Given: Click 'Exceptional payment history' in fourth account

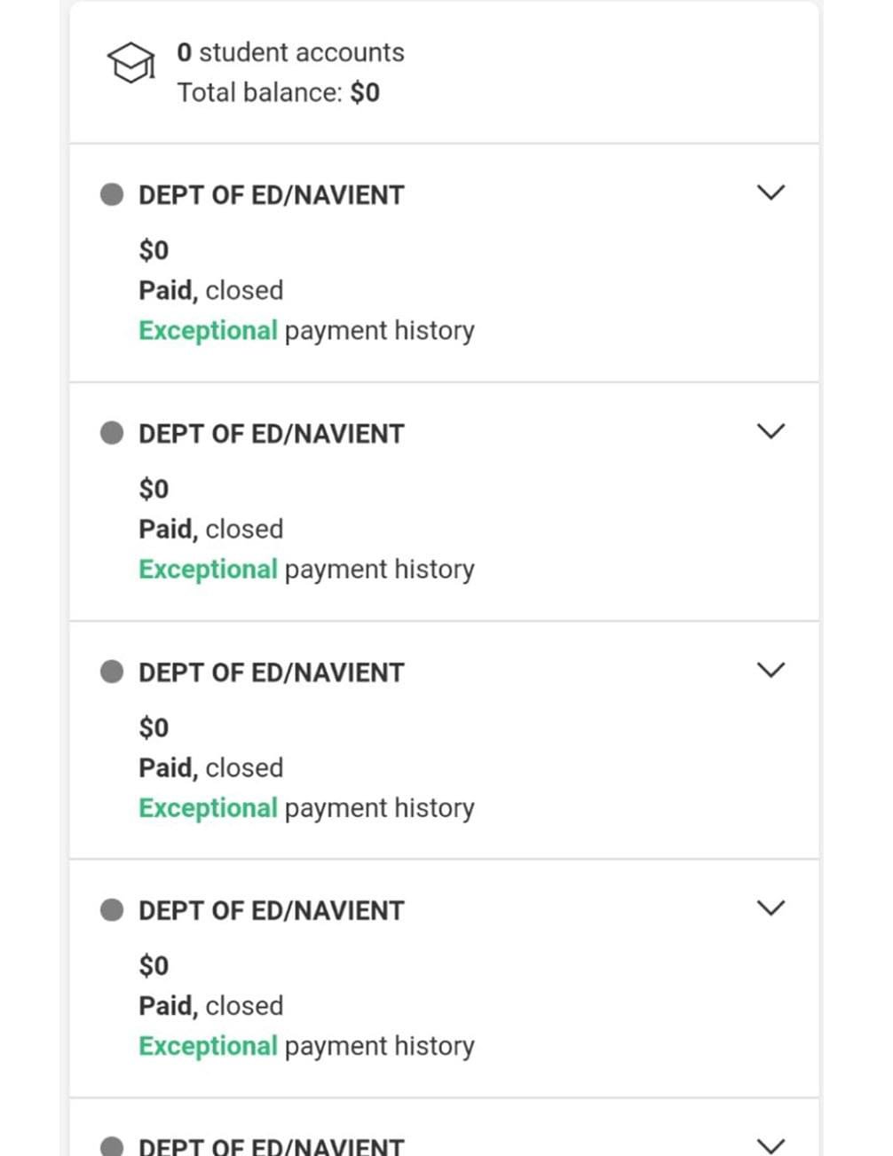Looking at the screenshot, I should coord(306,1047).
